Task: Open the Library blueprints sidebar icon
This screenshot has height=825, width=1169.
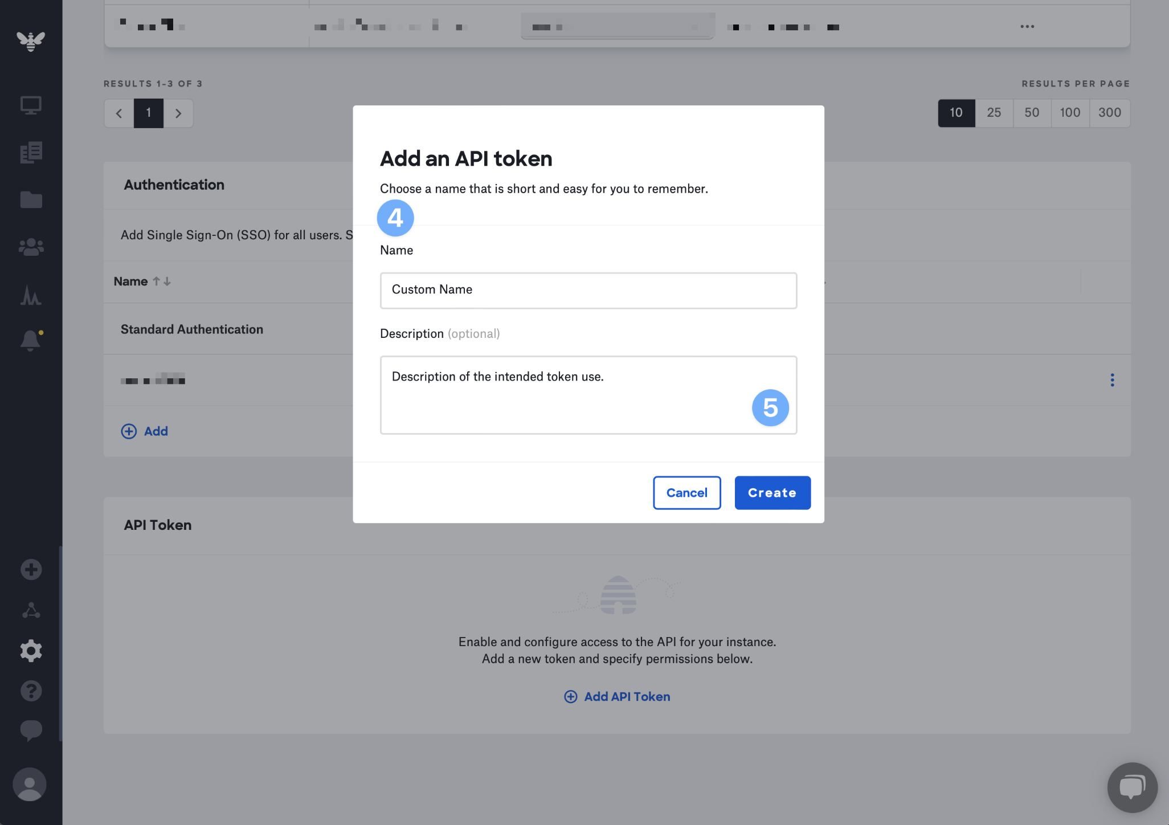Action: pyautogui.click(x=31, y=153)
